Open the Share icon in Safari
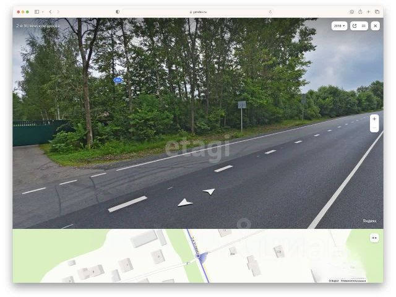This screenshot has width=396, height=297. pyautogui.click(x=360, y=12)
